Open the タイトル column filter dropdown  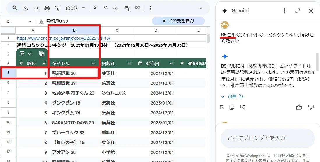[94, 63]
